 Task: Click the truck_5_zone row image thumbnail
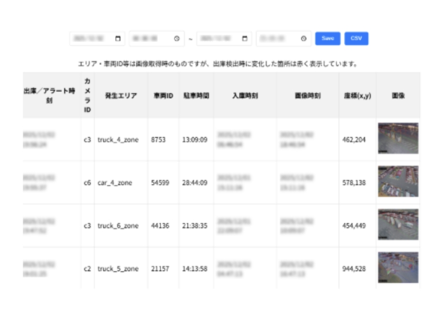click(x=398, y=268)
